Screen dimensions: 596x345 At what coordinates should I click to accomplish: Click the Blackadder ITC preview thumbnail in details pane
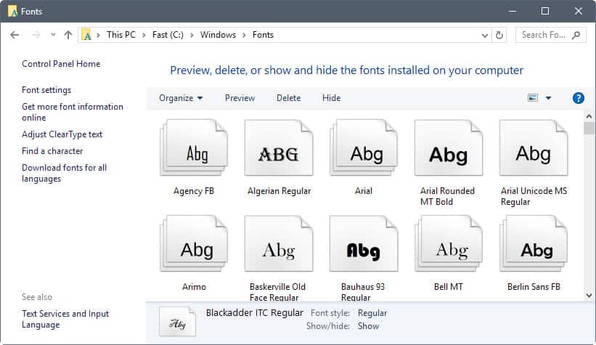178,322
